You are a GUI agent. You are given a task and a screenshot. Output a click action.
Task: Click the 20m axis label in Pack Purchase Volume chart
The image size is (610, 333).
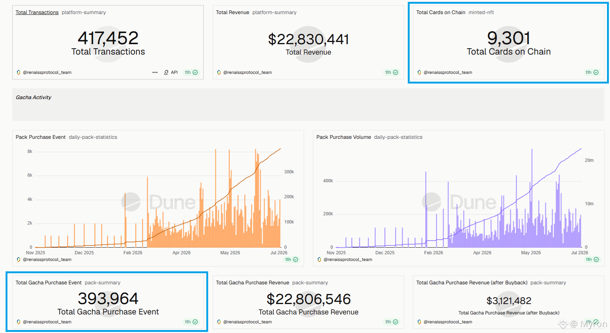pyautogui.click(x=589, y=160)
